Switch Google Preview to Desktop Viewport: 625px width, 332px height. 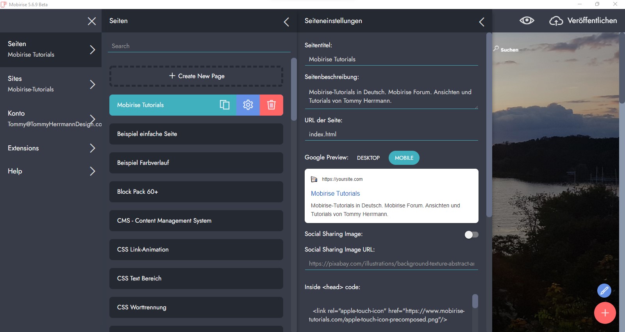pyautogui.click(x=368, y=158)
